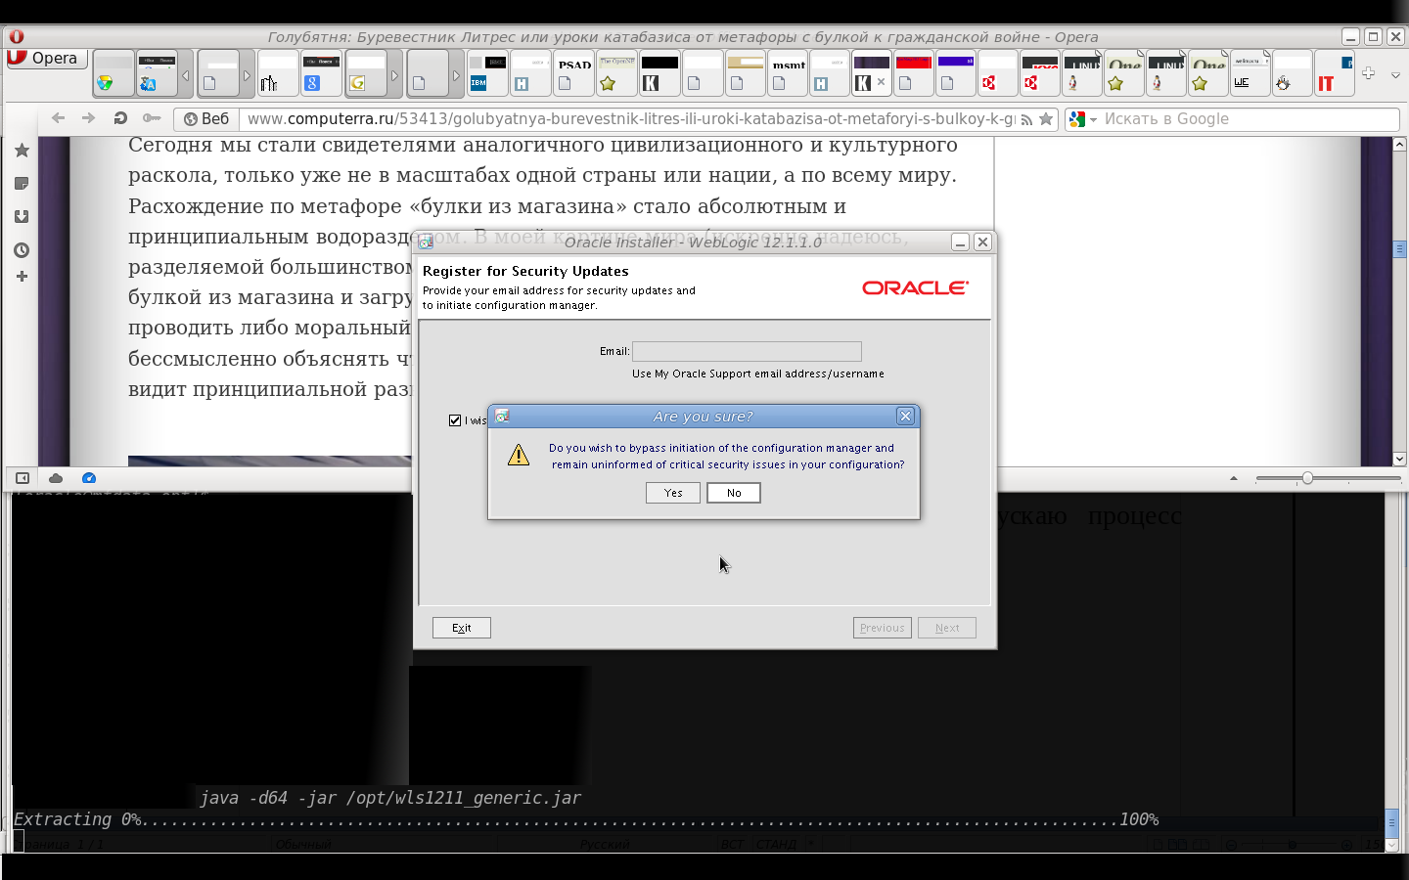Click the Искать в Google search field
This screenshot has height=880, width=1409.
tap(1250, 119)
